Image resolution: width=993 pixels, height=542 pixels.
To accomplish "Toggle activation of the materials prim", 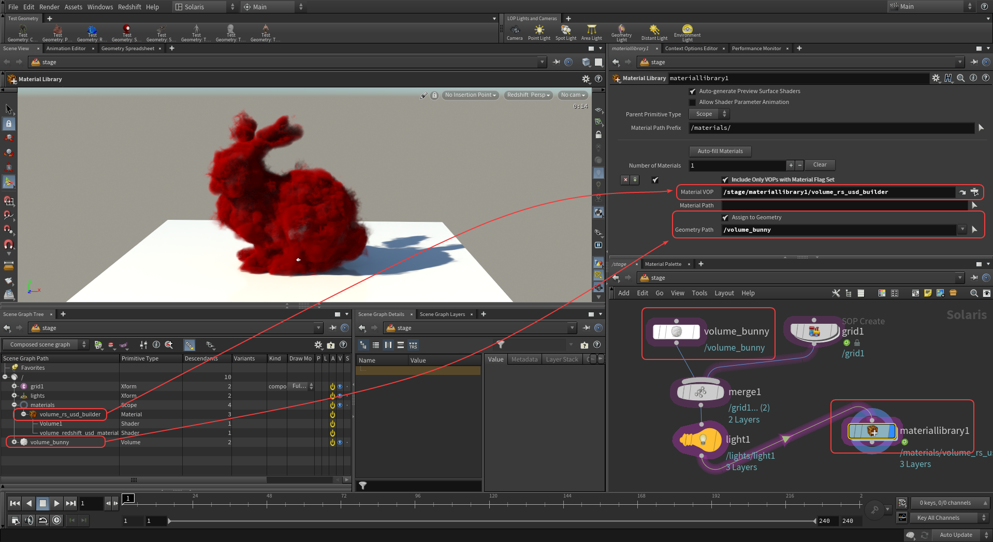I will [x=332, y=405].
